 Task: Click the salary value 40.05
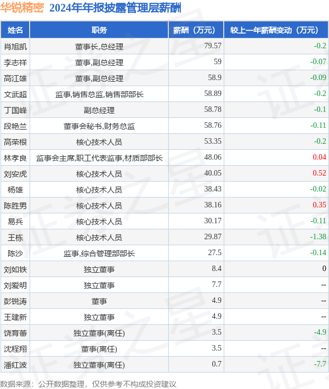pyautogui.click(x=213, y=173)
